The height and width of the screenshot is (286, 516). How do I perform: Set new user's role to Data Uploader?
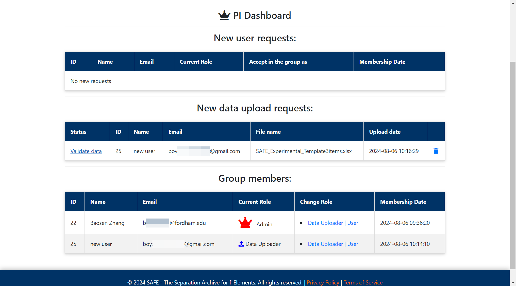click(x=325, y=244)
